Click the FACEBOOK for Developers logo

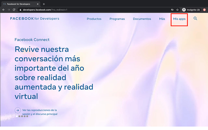tap(35, 19)
